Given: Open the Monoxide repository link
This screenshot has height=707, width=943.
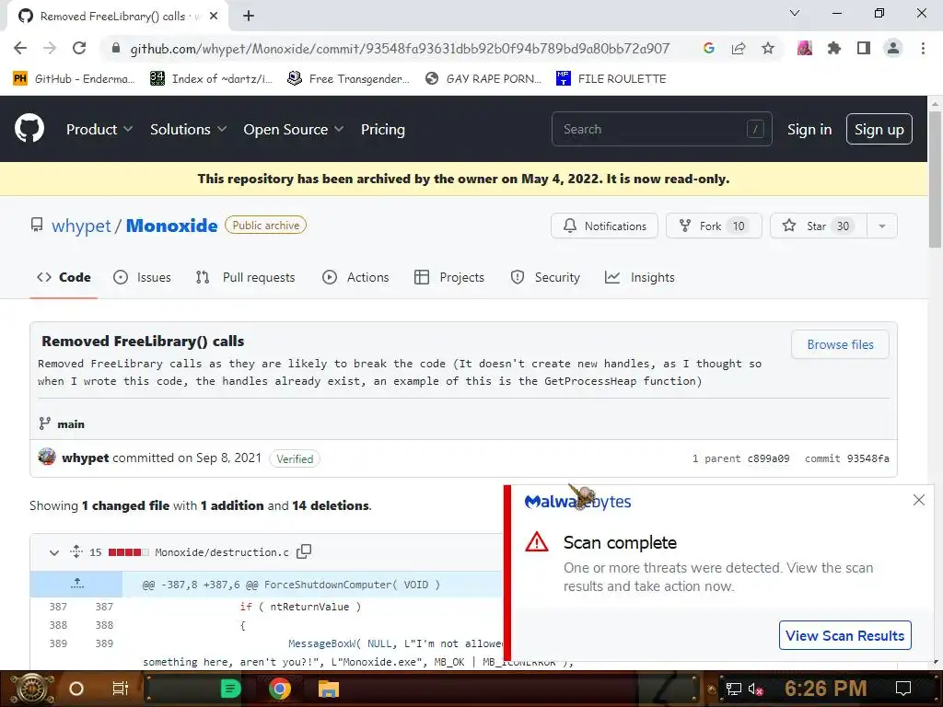Looking at the screenshot, I should [x=171, y=226].
